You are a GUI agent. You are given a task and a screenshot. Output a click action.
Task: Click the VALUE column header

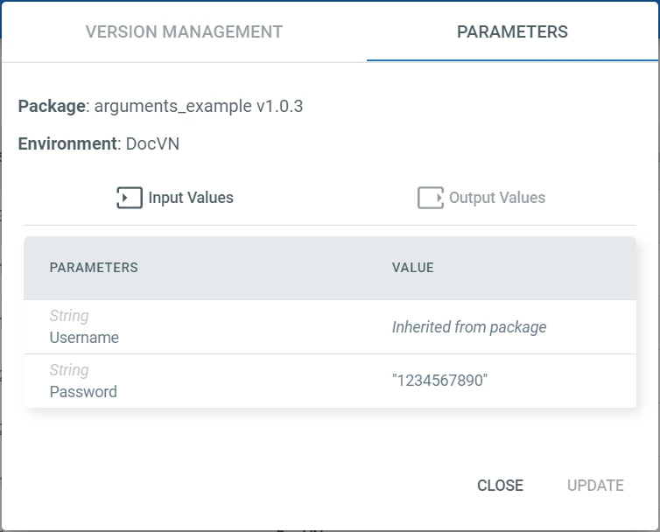(x=412, y=268)
